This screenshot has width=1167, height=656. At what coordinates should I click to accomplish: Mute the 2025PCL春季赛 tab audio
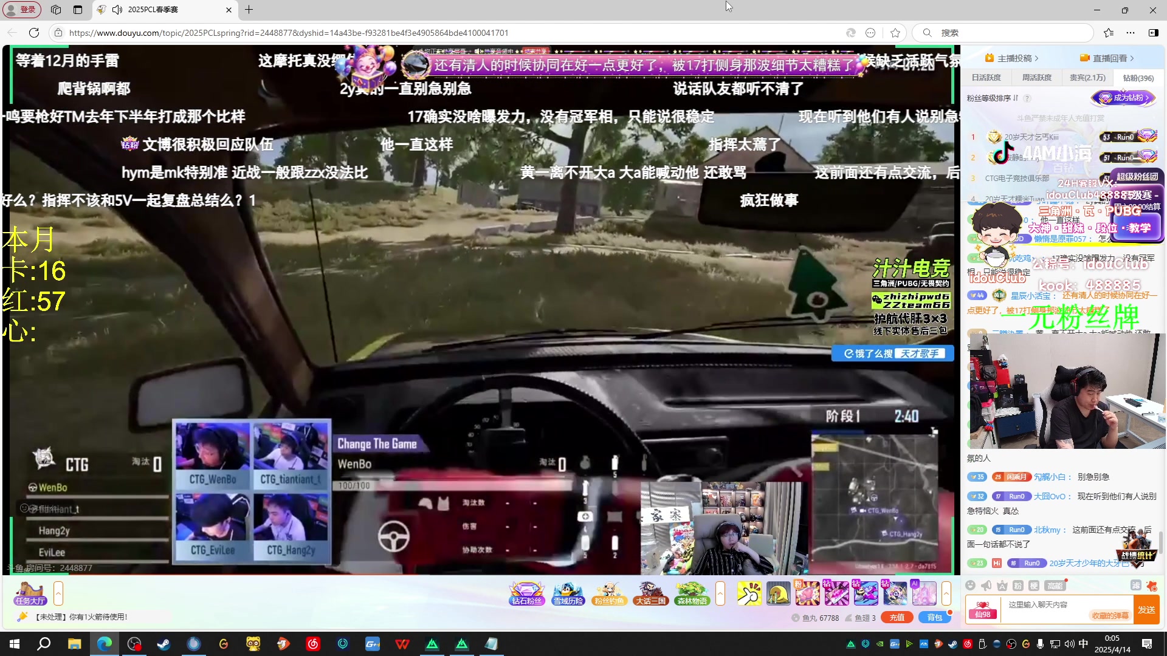coord(117,10)
